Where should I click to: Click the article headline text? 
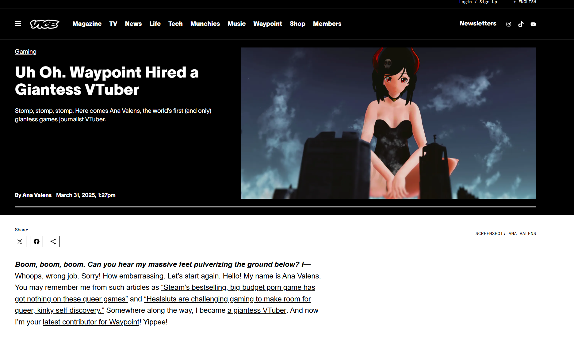[x=107, y=81]
